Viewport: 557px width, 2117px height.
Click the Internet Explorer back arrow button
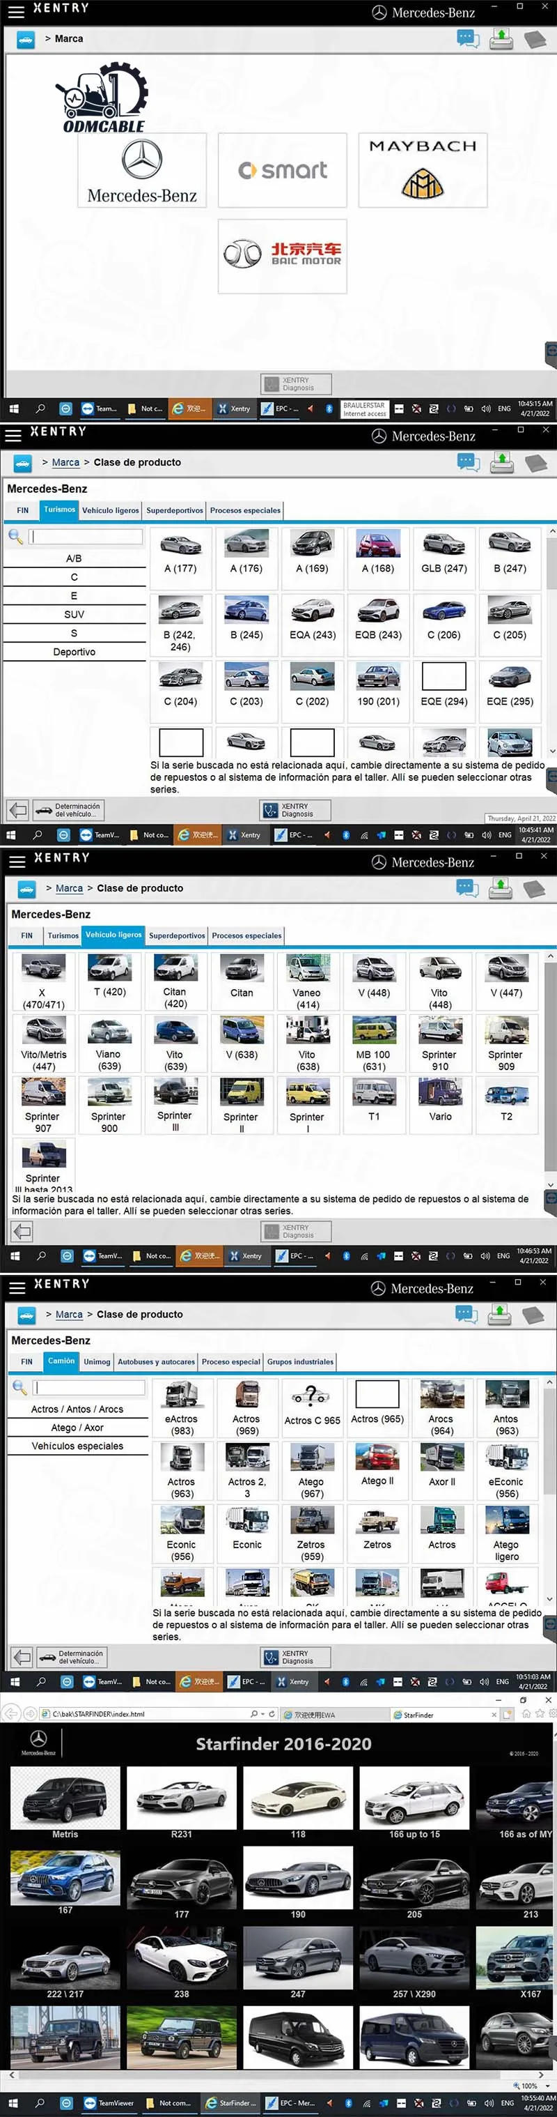point(10,1713)
